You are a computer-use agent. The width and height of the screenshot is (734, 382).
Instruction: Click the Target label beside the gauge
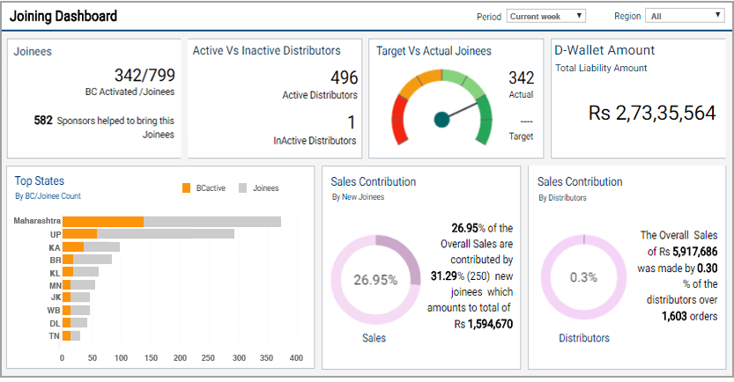(521, 136)
